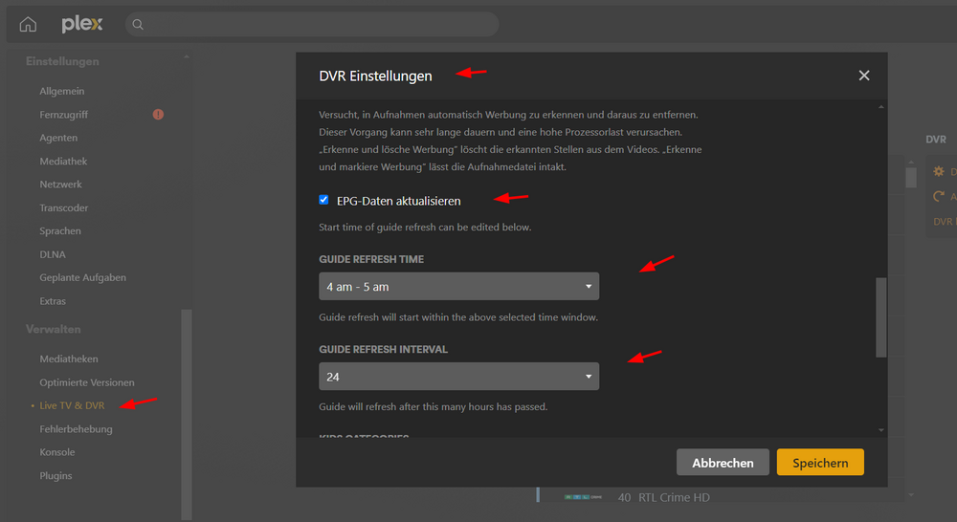Click the DVR heading on right panel
The height and width of the screenshot is (522, 957).
pos(936,139)
